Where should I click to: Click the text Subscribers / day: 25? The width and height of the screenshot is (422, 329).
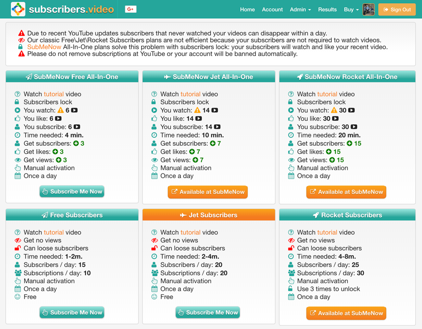pos(328,265)
